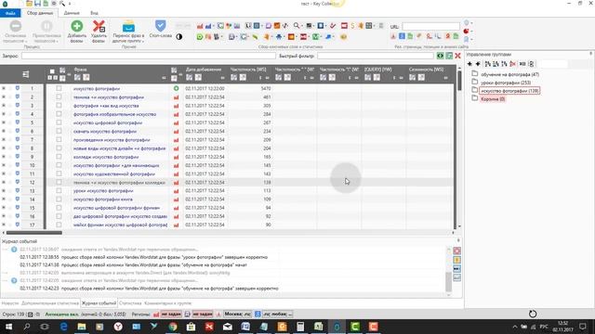Check the box for row 5
The height and width of the screenshot is (334, 595).
tap(59, 122)
